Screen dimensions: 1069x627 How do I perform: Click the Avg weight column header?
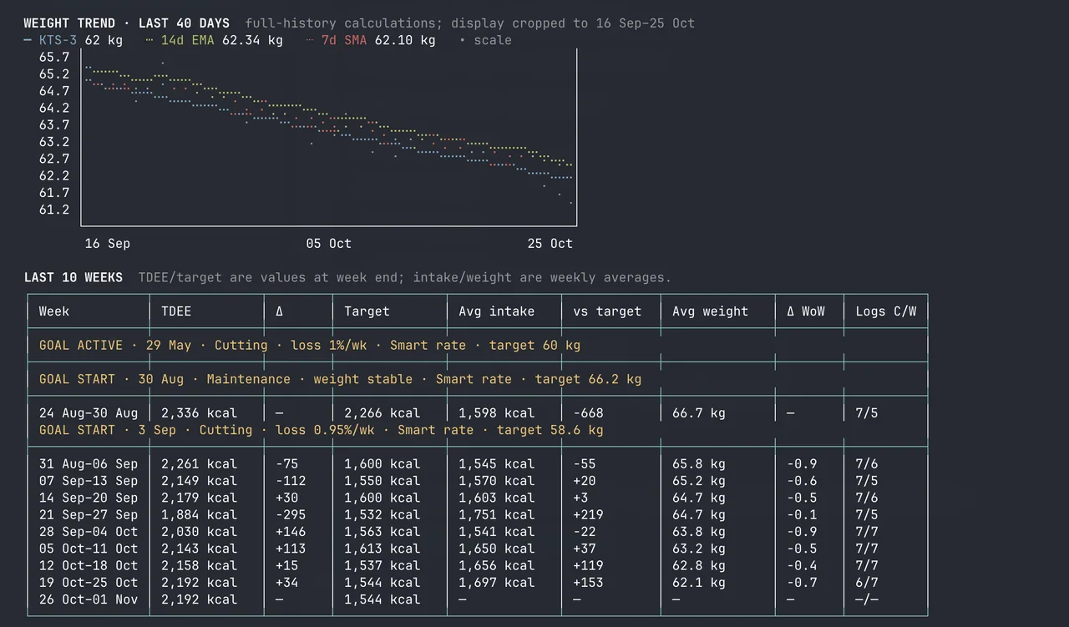pyautogui.click(x=711, y=311)
